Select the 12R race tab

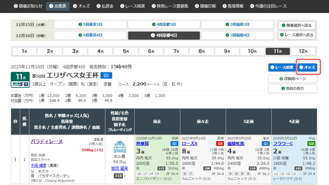303,51
